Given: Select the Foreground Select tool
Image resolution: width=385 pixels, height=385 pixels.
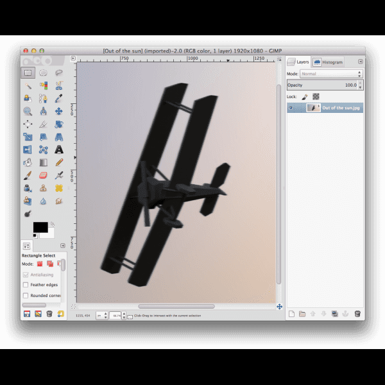Looking at the screenshot, I should click(x=28, y=98).
